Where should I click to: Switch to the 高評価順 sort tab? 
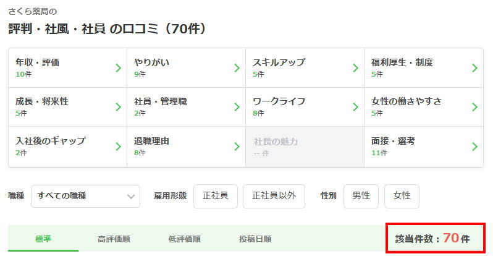(114, 239)
